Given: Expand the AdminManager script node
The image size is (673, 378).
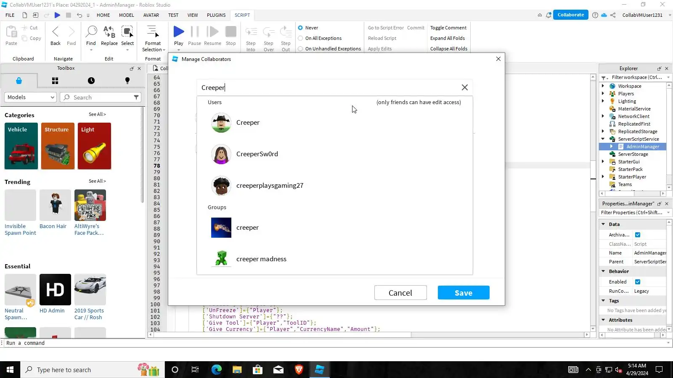Looking at the screenshot, I should click(x=612, y=146).
